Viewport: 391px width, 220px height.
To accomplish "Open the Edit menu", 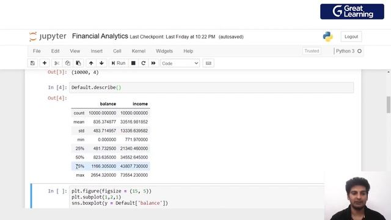I will point(56,51).
